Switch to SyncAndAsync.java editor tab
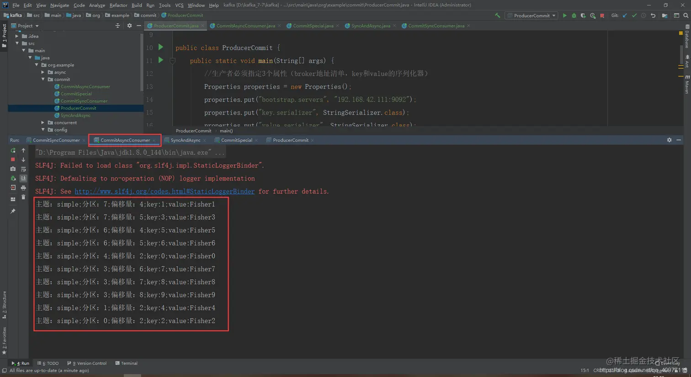The width and height of the screenshot is (691, 377). [x=370, y=26]
